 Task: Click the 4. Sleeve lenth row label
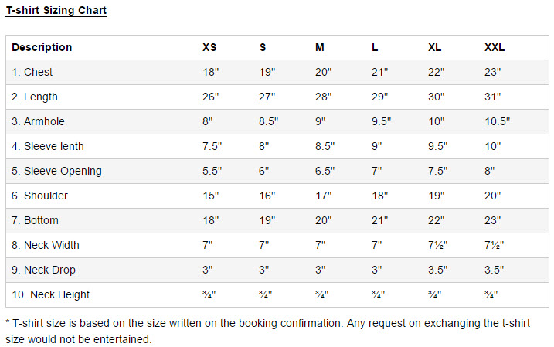(48, 146)
